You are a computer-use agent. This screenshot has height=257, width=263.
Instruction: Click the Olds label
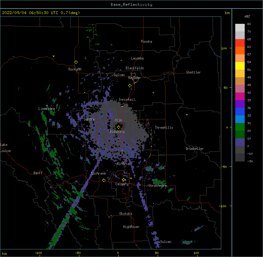click(x=118, y=120)
